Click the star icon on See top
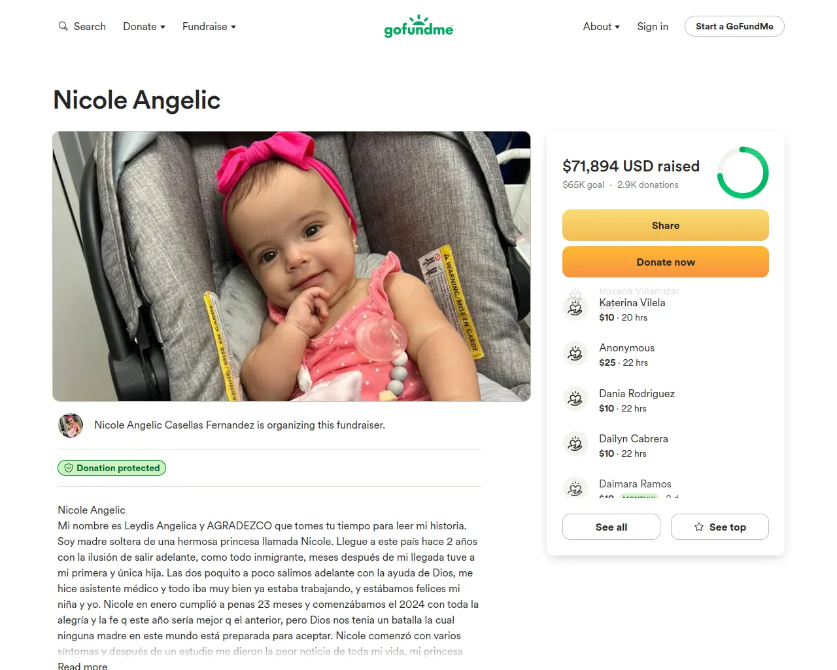 [699, 527]
